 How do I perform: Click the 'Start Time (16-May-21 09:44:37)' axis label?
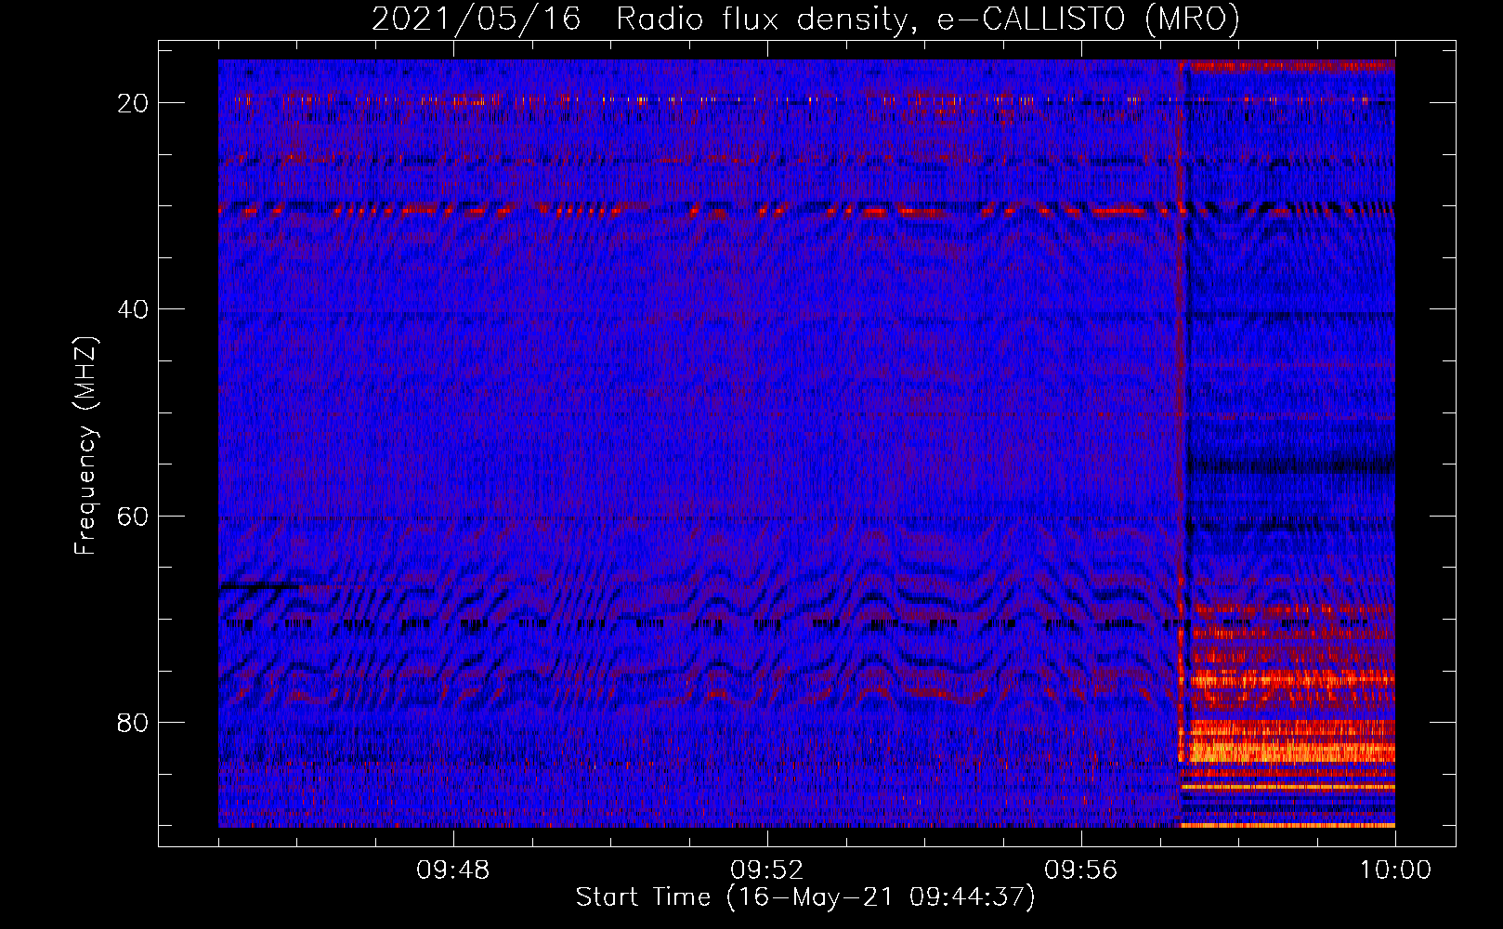[x=805, y=897]
